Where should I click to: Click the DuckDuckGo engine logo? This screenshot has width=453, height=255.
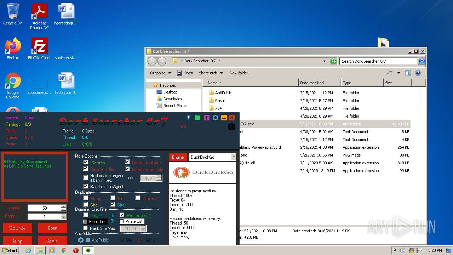(203, 172)
